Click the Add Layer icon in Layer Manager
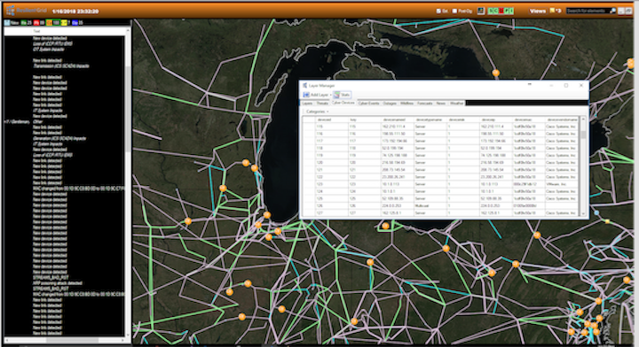 pyautogui.click(x=306, y=95)
